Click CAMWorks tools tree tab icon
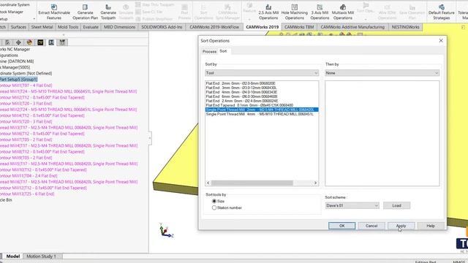 pos(62,42)
